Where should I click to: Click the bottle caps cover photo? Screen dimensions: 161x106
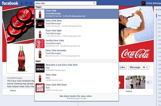point(18,25)
